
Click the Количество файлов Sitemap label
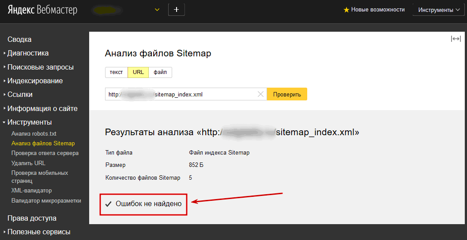(143, 178)
